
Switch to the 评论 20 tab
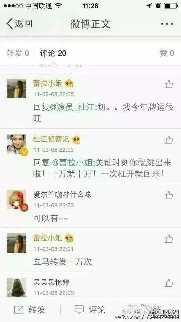click(53, 53)
